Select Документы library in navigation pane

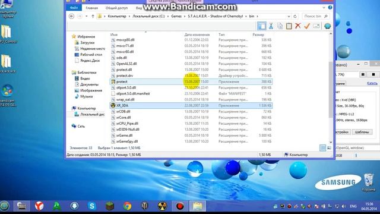(x=89, y=84)
